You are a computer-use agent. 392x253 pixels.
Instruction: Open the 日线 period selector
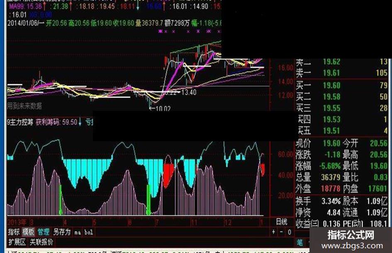click(x=282, y=222)
